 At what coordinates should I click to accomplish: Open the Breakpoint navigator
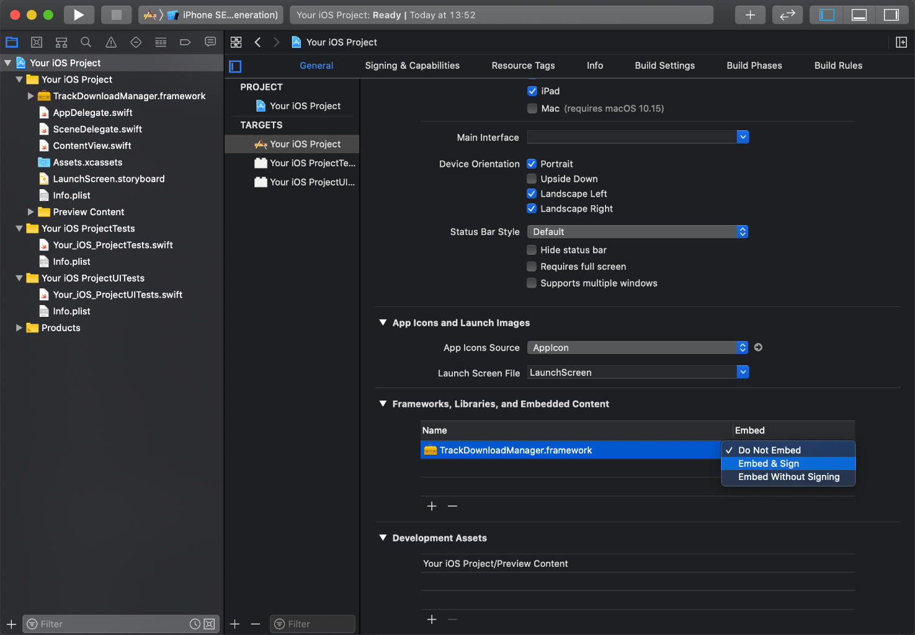(185, 42)
